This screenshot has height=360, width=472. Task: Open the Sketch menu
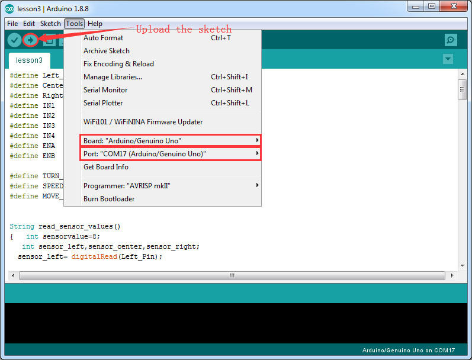(x=50, y=24)
